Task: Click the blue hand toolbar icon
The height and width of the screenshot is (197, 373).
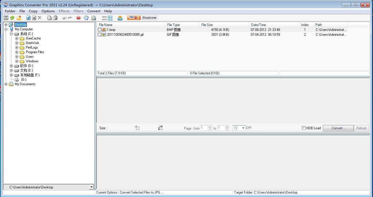Action: 86,18
